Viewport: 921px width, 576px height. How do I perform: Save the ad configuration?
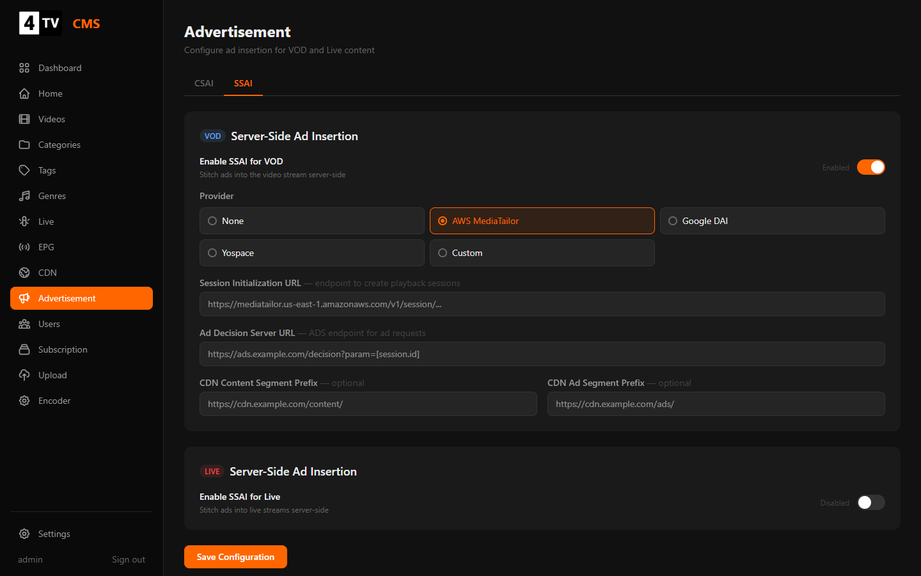(235, 557)
